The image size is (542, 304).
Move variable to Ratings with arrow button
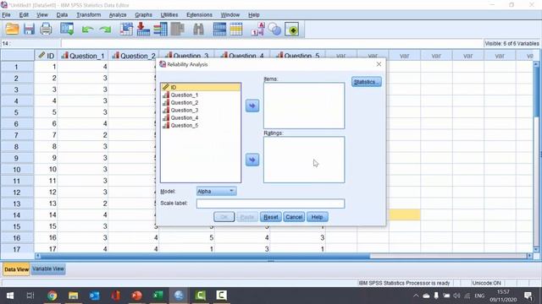[252, 160]
